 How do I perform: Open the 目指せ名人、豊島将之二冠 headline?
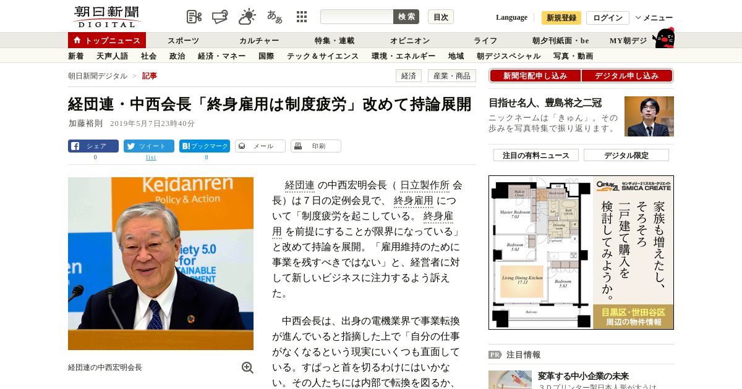click(x=545, y=103)
